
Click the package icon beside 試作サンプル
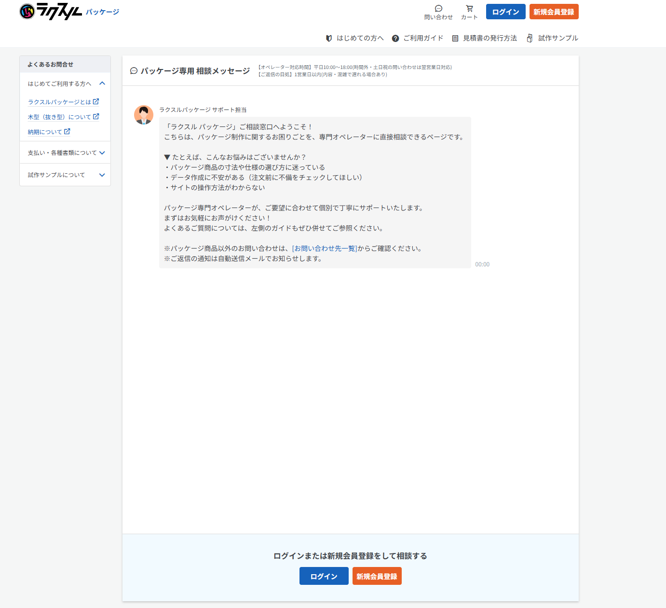click(x=530, y=38)
